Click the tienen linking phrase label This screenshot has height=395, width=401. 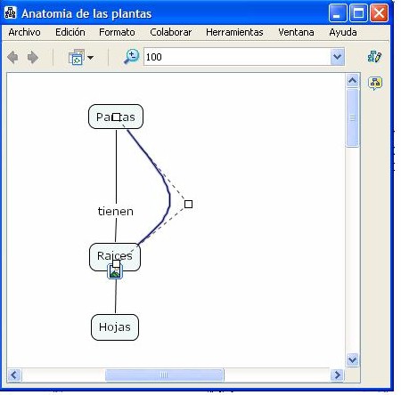tap(116, 212)
